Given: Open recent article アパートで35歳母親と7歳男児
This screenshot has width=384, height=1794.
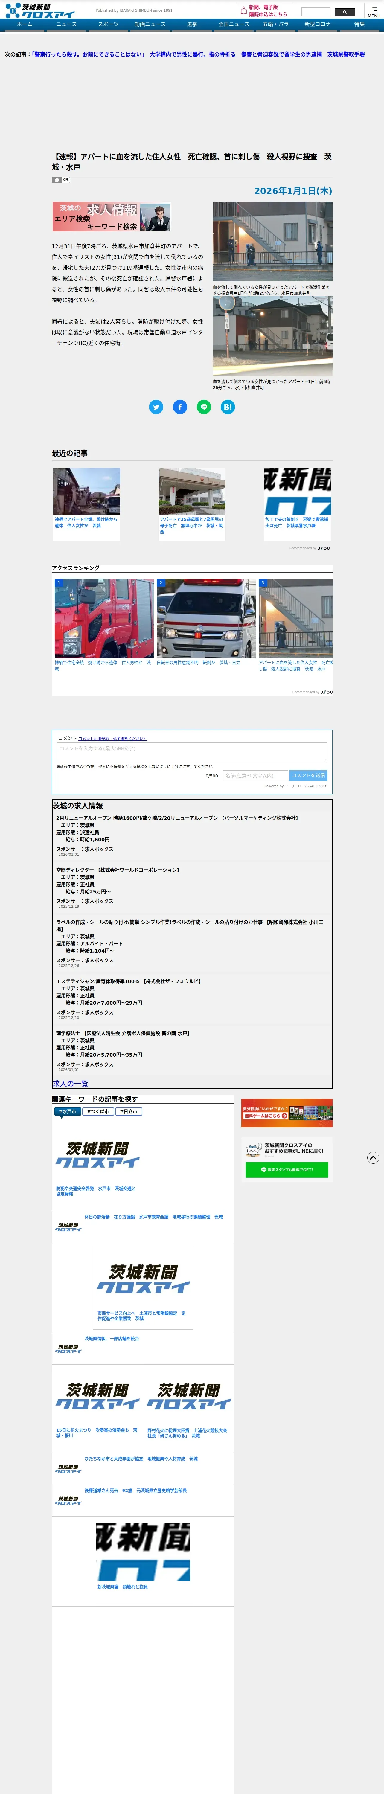Looking at the screenshot, I should (x=192, y=504).
